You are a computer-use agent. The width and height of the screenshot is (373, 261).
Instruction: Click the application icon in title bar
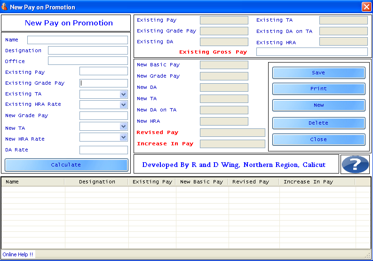(x=4, y=7)
